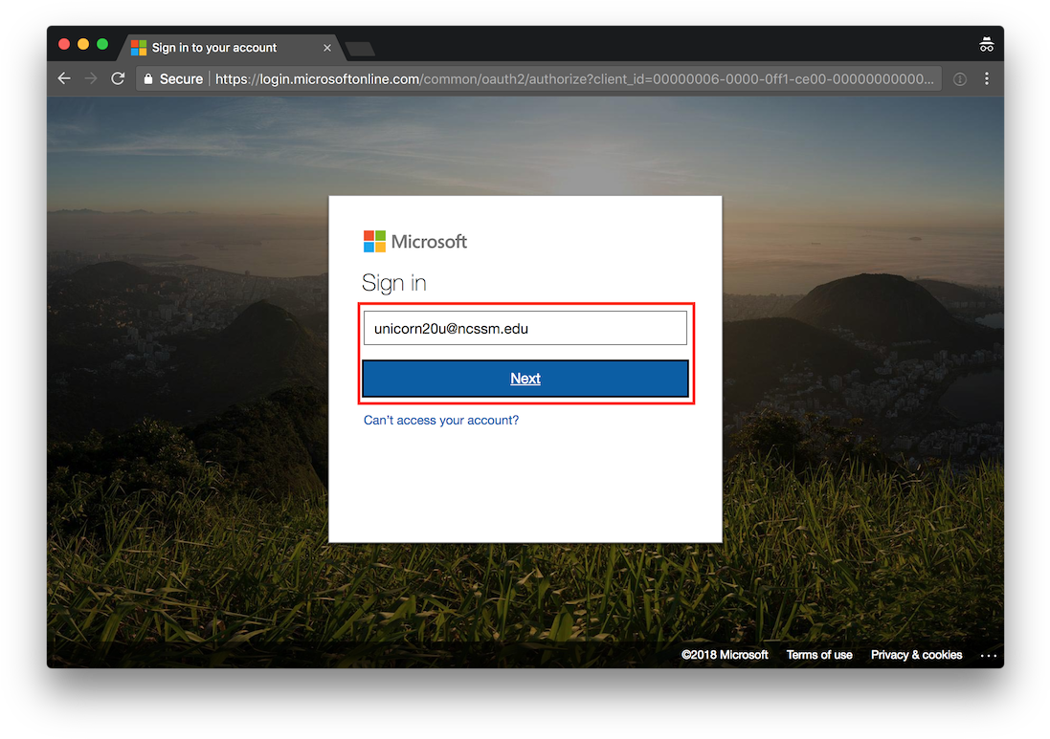Click the email input showing unicorn20u@ncssm.edu
Image resolution: width=1050 pixels, height=739 pixels.
point(525,328)
